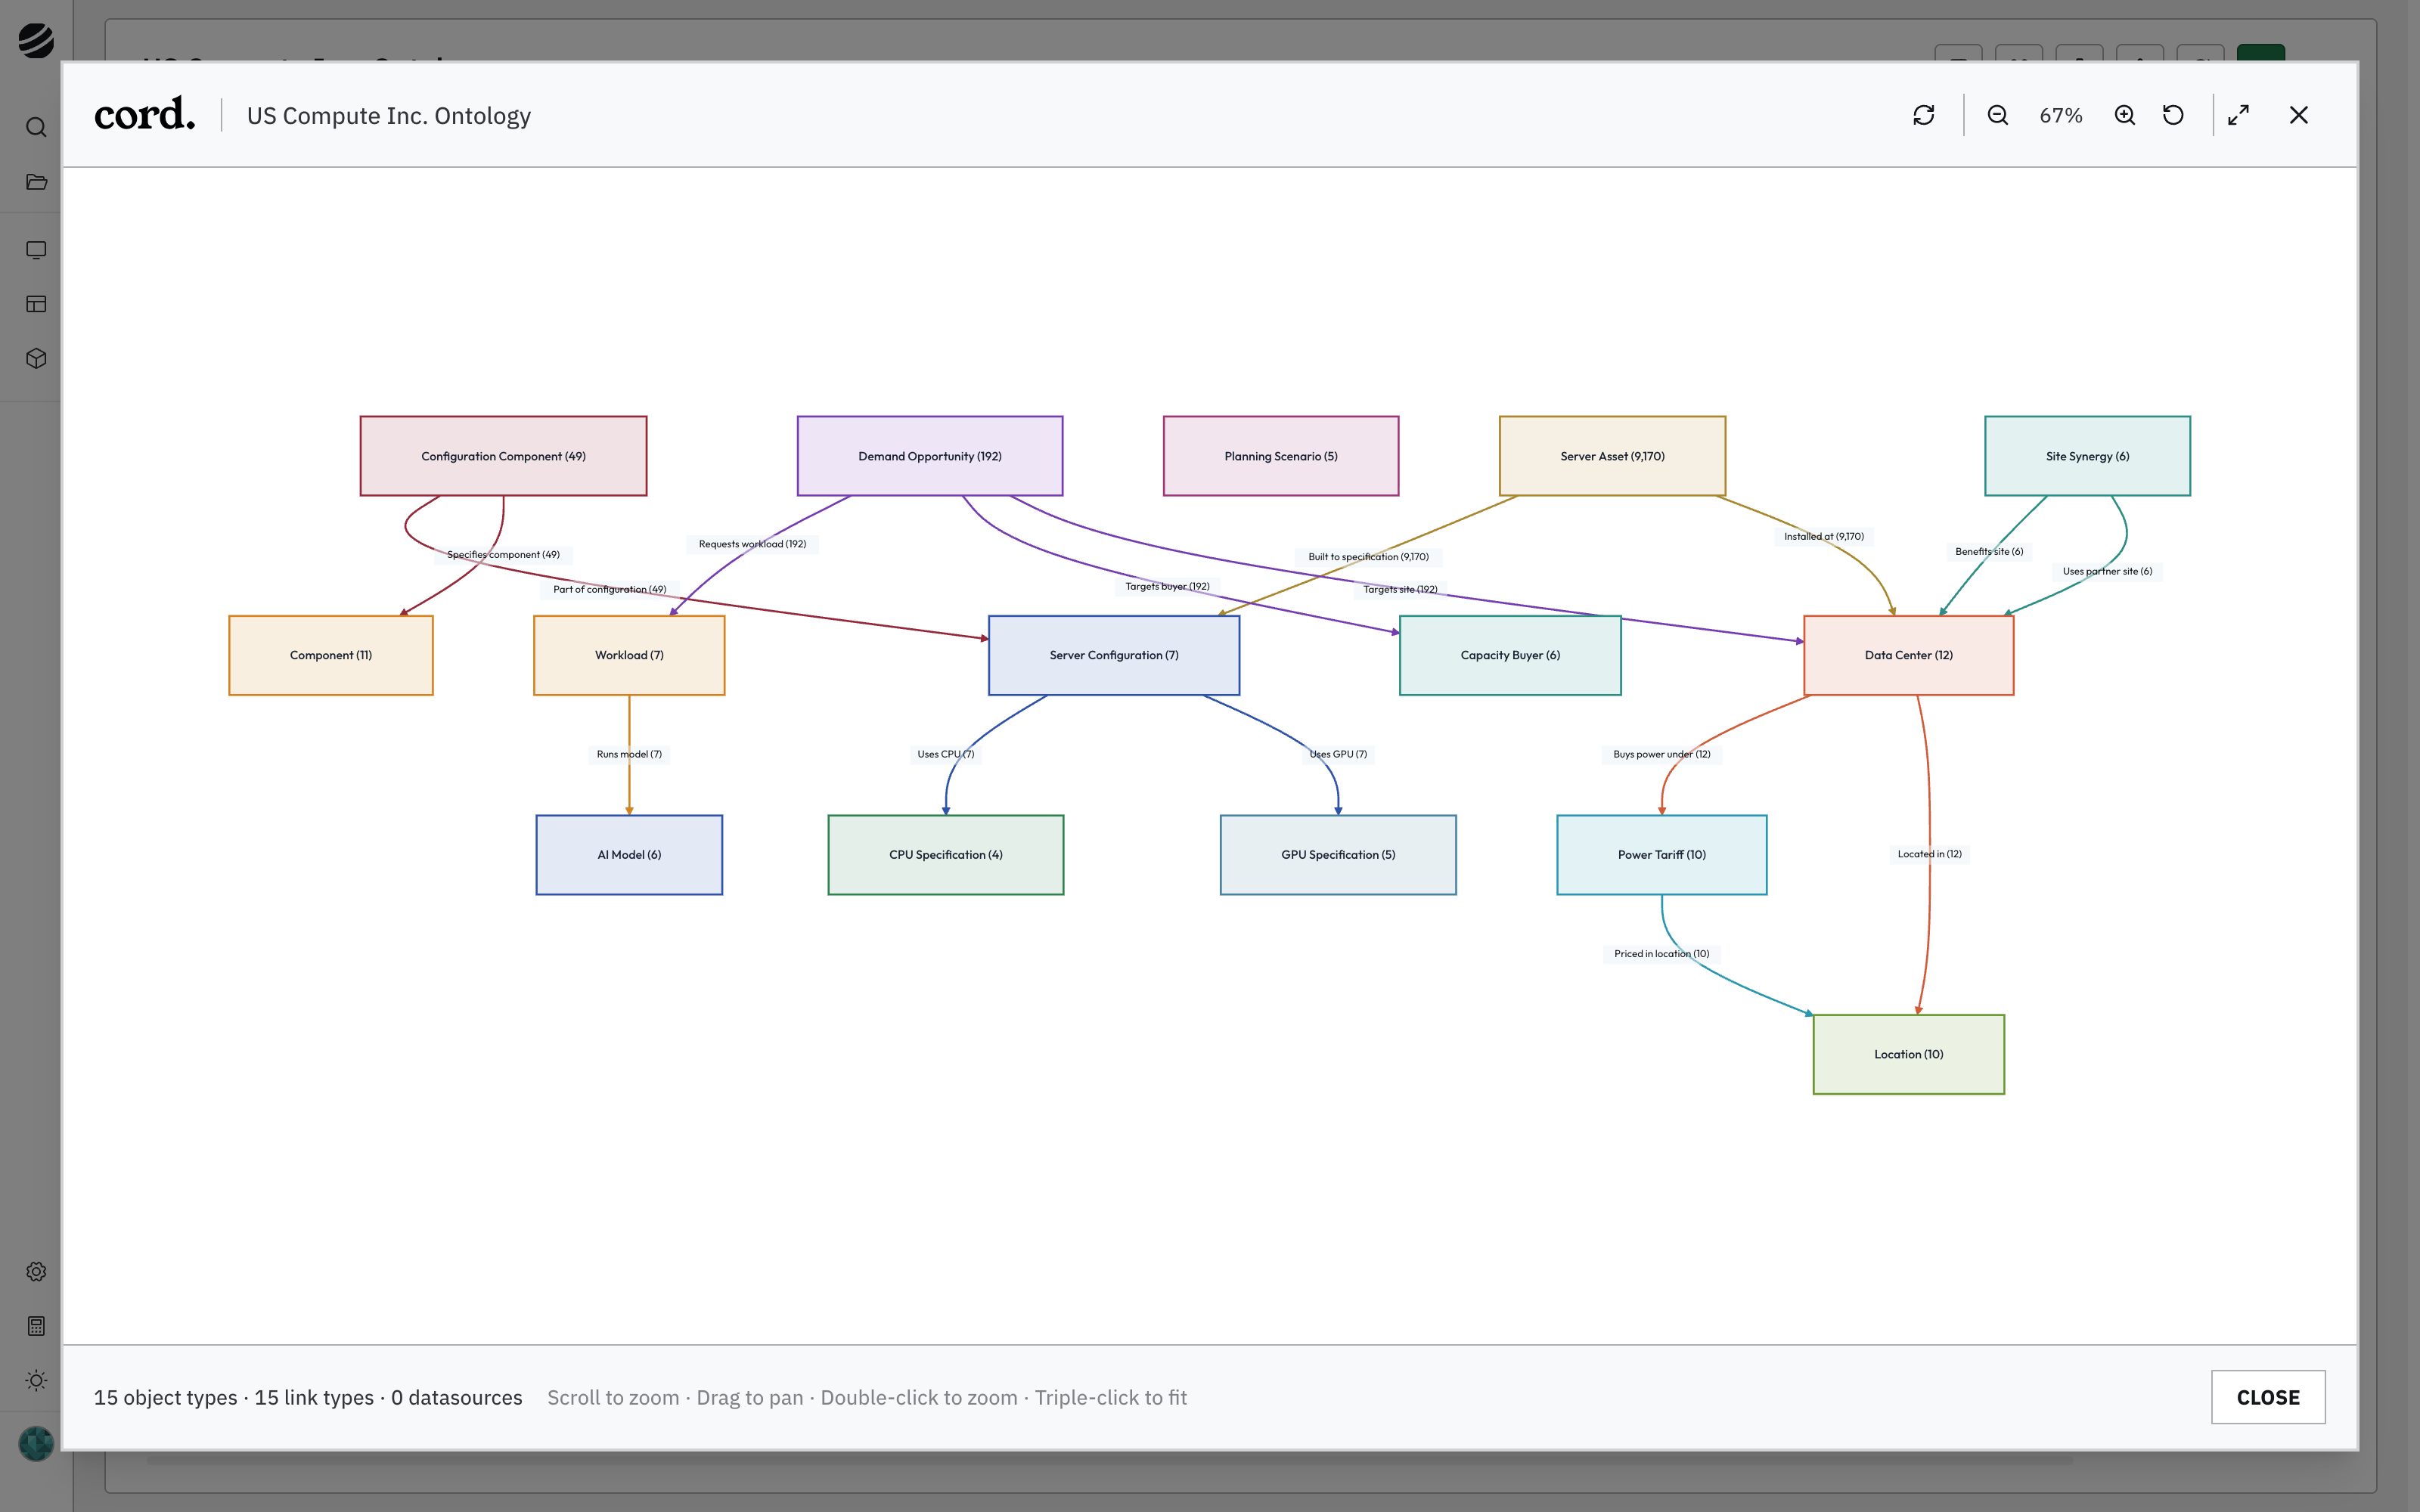Toggle the light/dark theme sun icon
The image size is (2420, 1512).
pos(36,1380)
